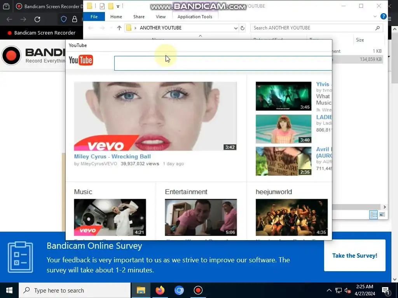Click the Avril video title link
Viewport: 398px width, 298px height.
click(x=324, y=152)
